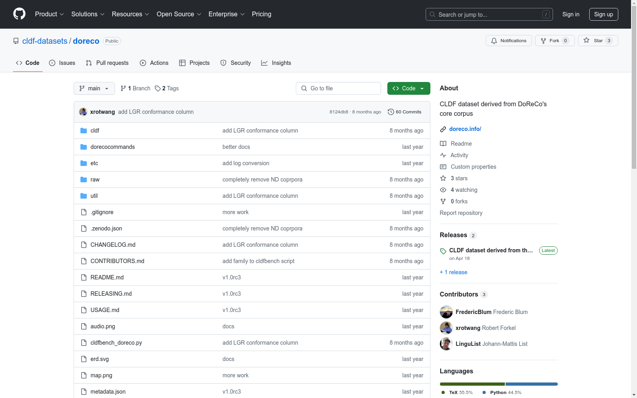Image resolution: width=637 pixels, height=398 pixels.
Task: Select the Code repository tab
Action: tap(28, 63)
